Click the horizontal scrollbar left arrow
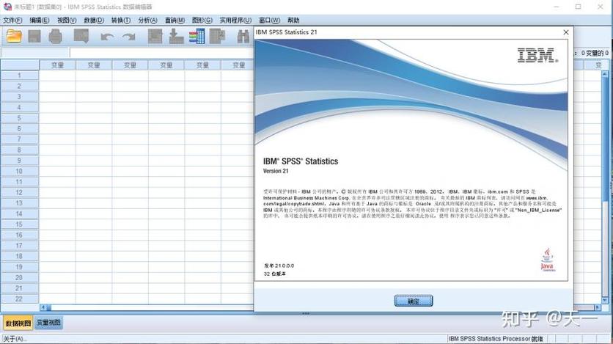Image resolution: width=613 pixels, height=344 pixels. [x=43, y=307]
